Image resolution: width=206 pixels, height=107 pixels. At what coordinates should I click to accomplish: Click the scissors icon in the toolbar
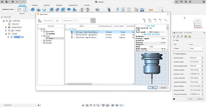[109, 10]
